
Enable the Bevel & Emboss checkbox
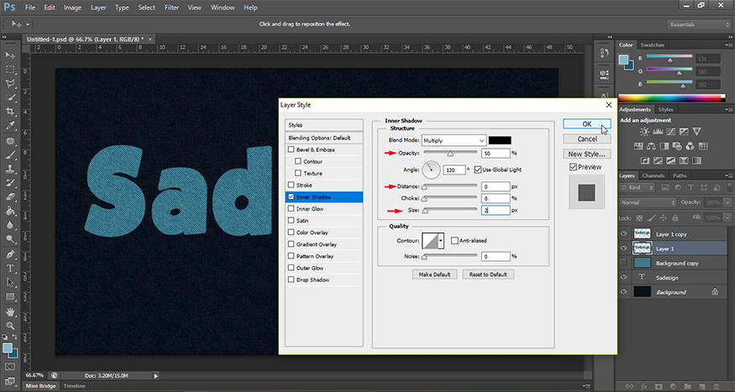coord(291,149)
